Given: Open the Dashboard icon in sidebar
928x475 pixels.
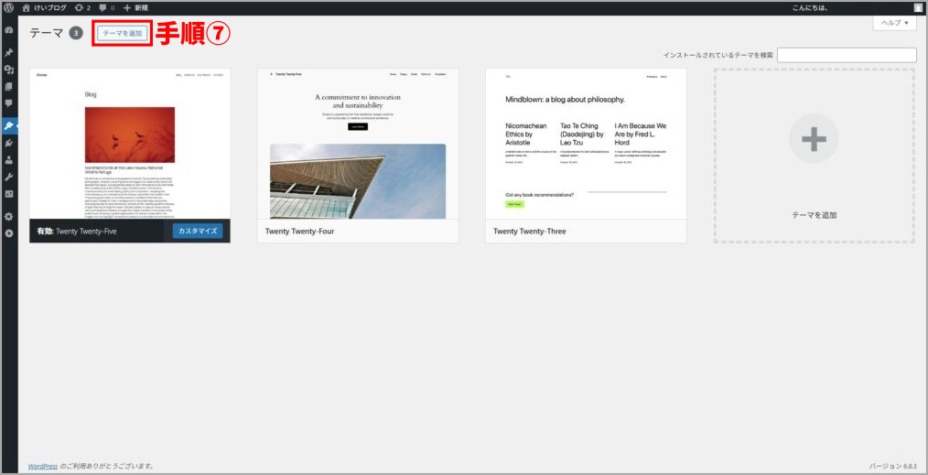Looking at the screenshot, I should (9, 30).
